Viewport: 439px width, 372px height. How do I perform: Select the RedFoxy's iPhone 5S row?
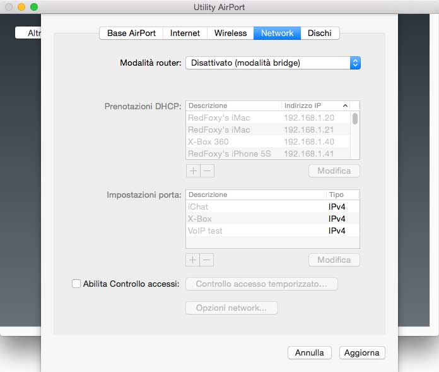(268, 153)
